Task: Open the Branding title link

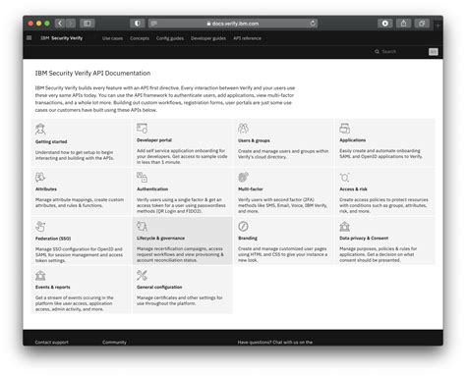Action: coord(248,238)
